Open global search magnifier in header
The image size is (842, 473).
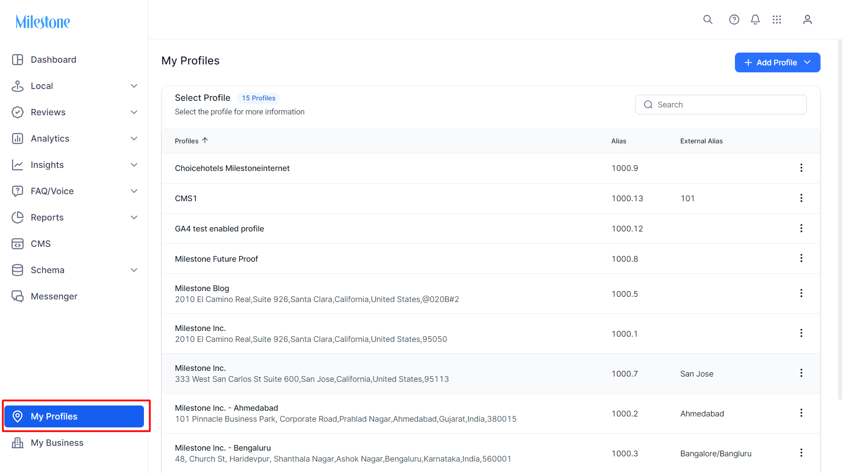click(x=708, y=20)
